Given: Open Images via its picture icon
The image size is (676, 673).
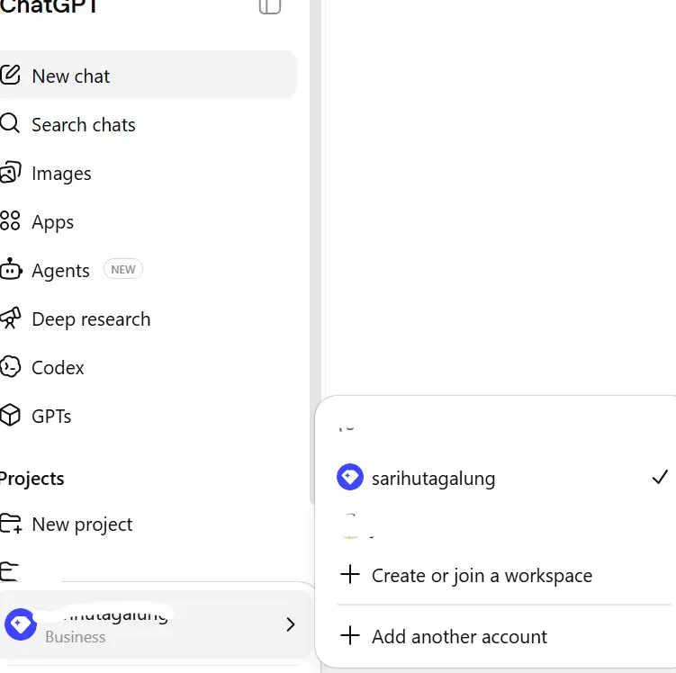Looking at the screenshot, I should 10,173.
